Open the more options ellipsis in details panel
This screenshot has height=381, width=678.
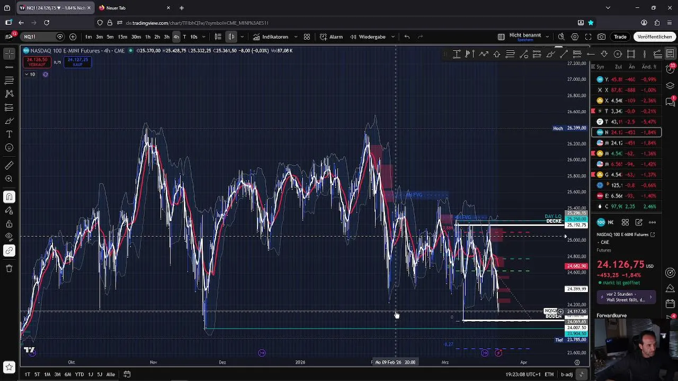(652, 222)
